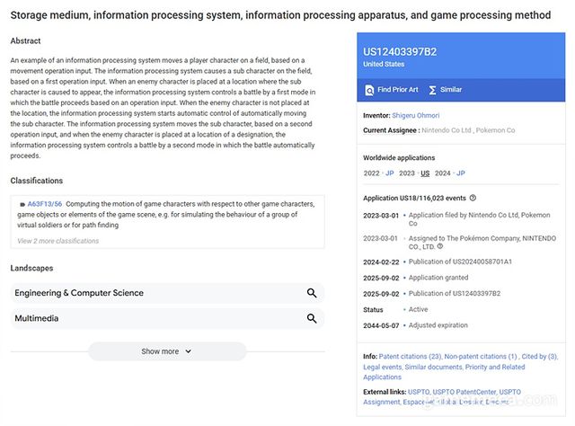This screenshot has height=426, width=575.
Task: Expand the Show more section
Action: click(x=167, y=351)
